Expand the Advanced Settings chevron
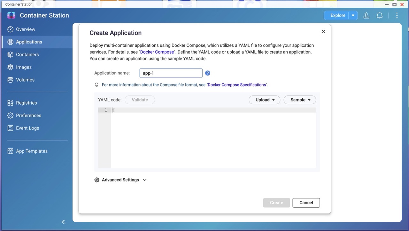 pyautogui.click(x=145, y=180)
